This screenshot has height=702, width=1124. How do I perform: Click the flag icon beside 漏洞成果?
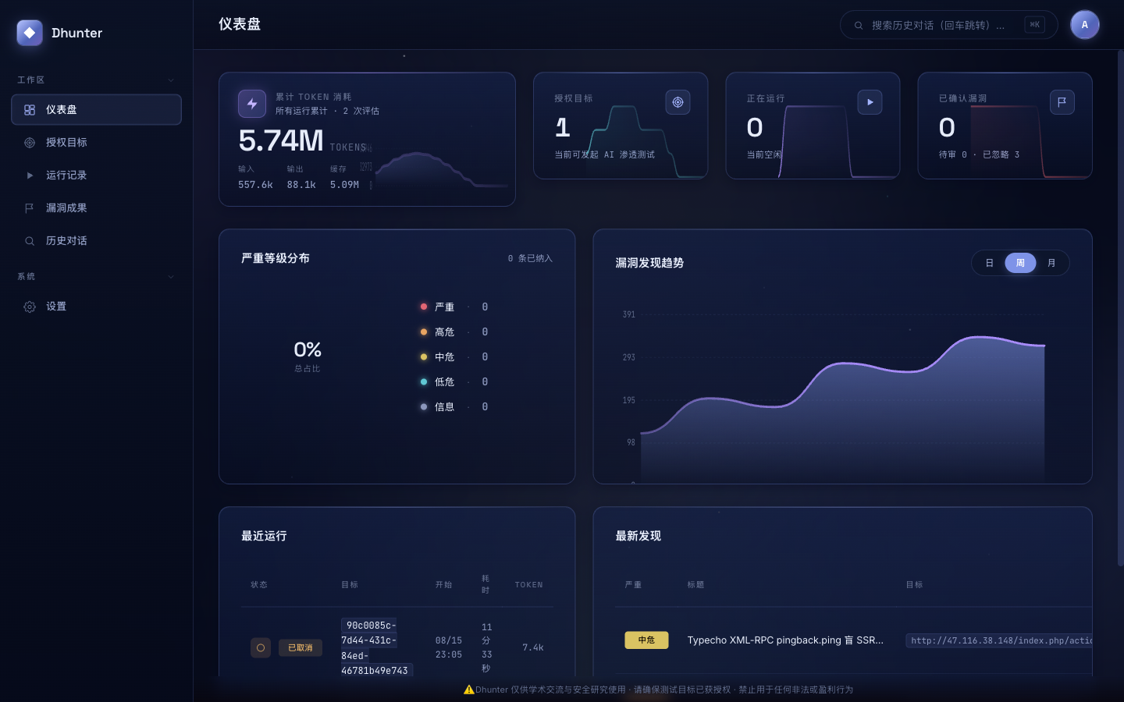pyautogui.click(x=30, y=208)
